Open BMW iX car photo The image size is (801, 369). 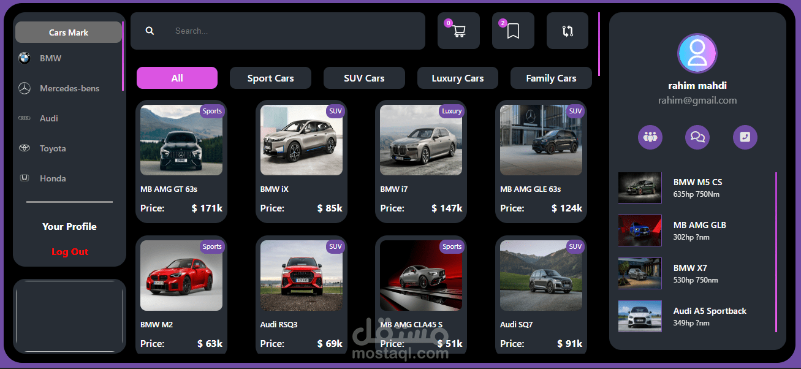pos(302,140)
